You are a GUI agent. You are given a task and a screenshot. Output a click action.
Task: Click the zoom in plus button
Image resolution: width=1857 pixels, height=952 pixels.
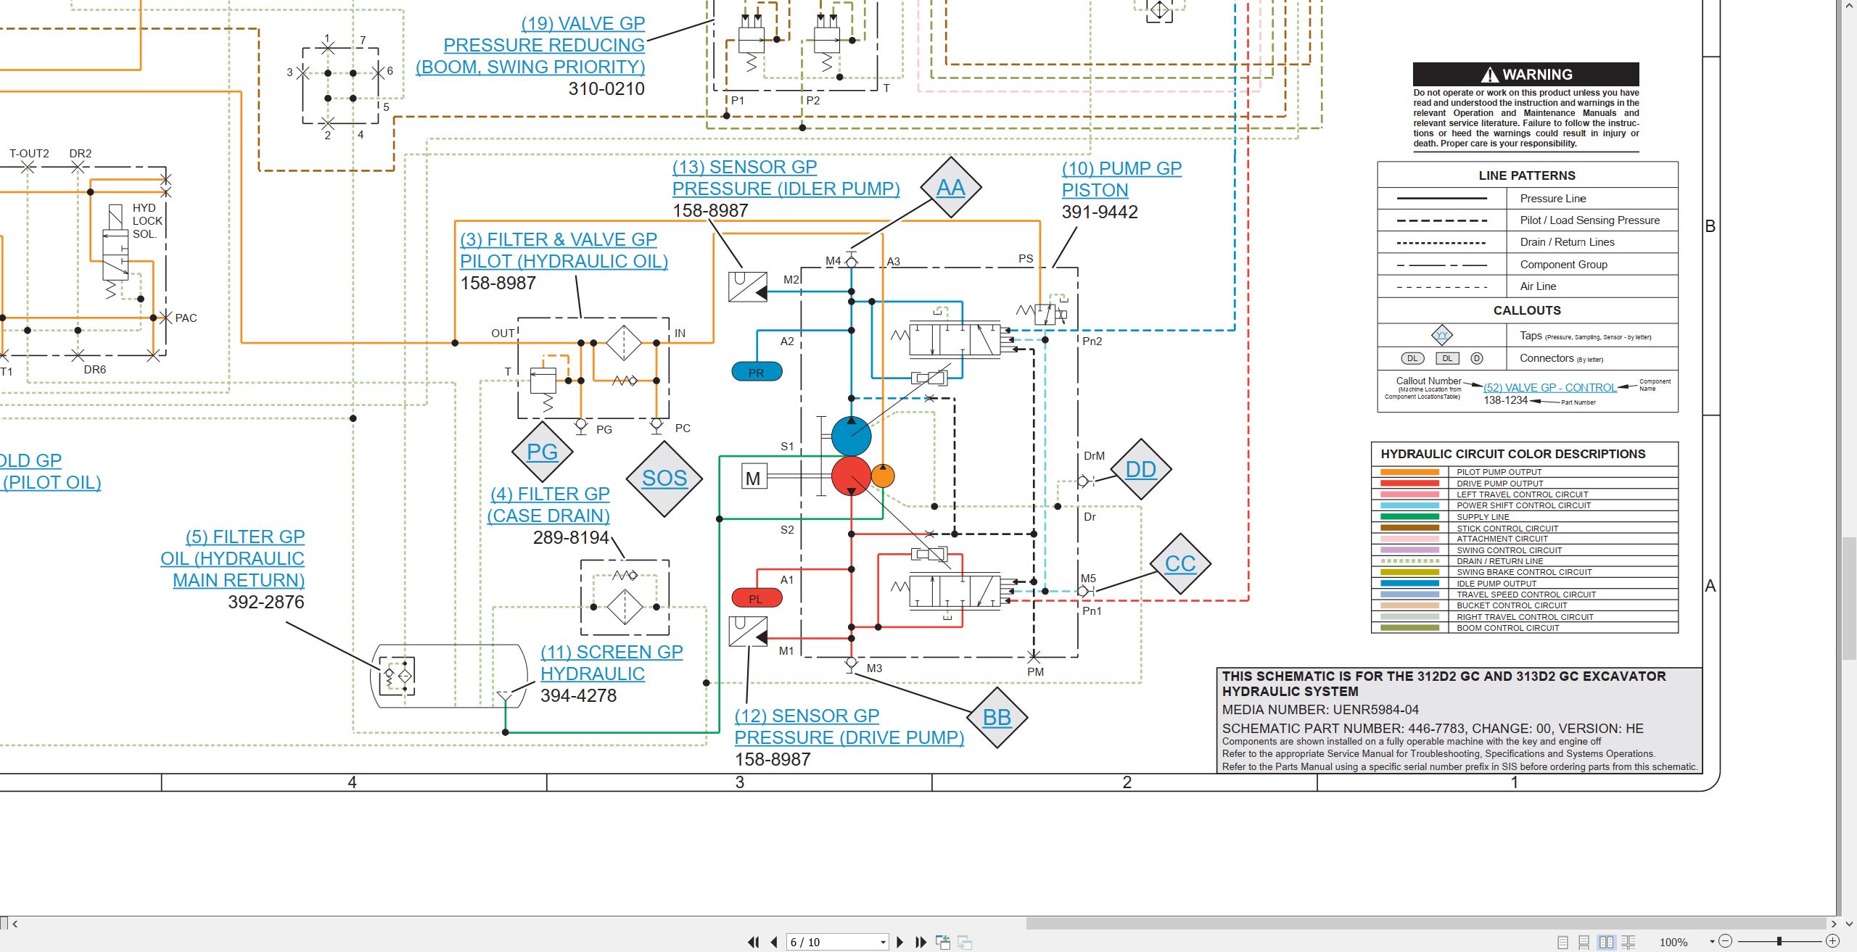click(x=1832, y=941)
